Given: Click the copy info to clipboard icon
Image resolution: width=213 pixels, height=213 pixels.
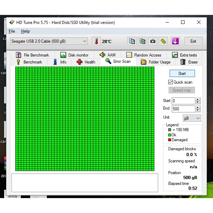Looking at the screenshot, I should [132, 41].
